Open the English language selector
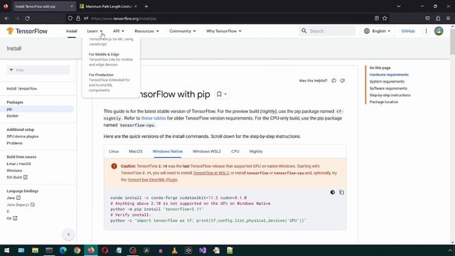This screenshot has height=256, width=455. (378, 31)
